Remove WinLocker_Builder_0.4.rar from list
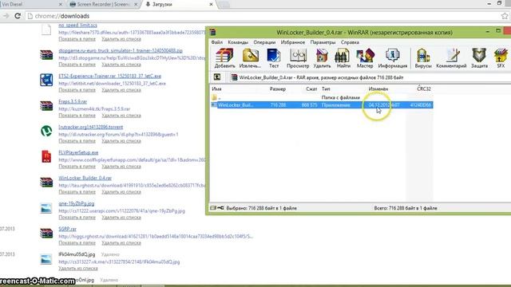The image size is (511, 287). [x=121, y=192]
